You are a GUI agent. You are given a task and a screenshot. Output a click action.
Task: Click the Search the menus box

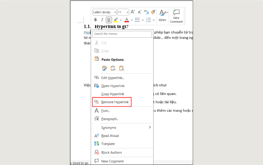click(x=122, y=34)
